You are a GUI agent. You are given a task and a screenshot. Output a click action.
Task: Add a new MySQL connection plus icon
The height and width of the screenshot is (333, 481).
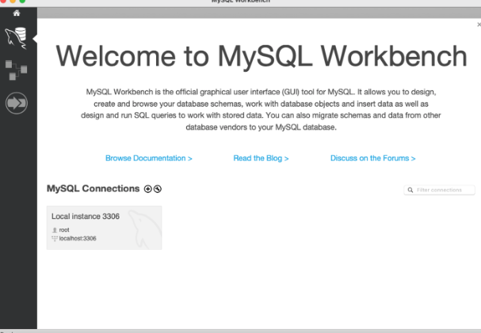pos(148,189)
